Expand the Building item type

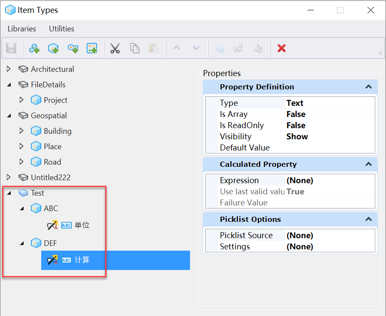pyautogui.click(x=21, y=131)
